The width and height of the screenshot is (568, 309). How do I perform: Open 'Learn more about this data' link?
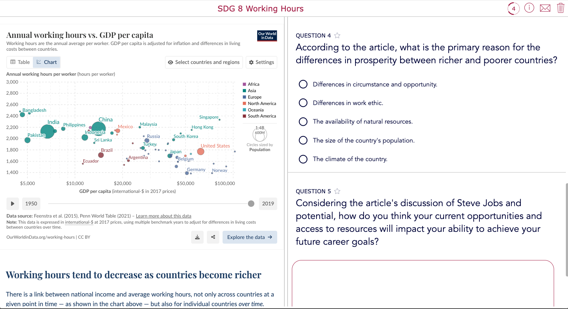[164, 216]
